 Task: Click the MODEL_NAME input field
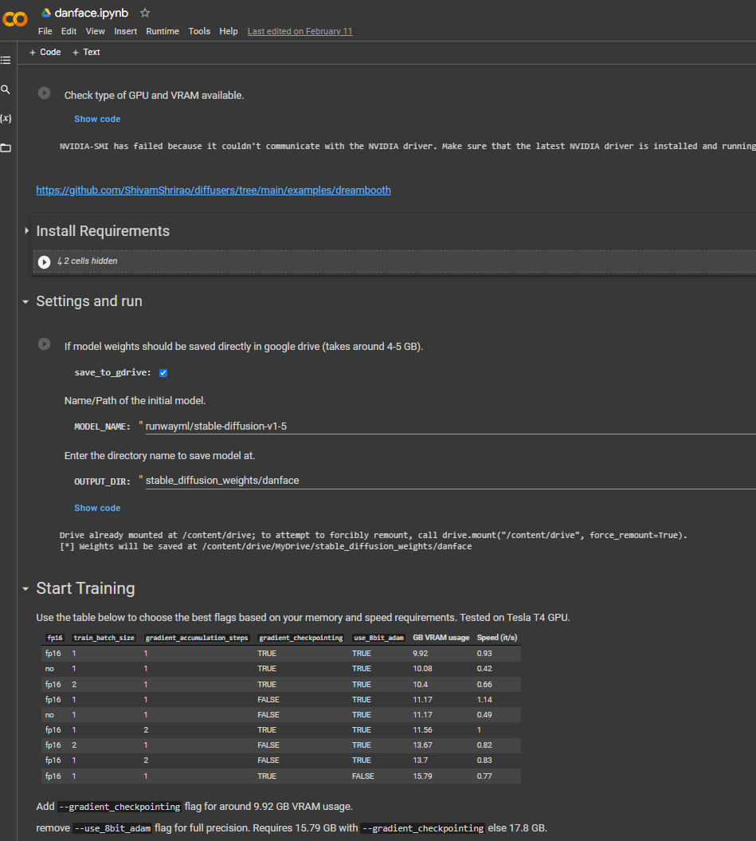pos(446,426)
